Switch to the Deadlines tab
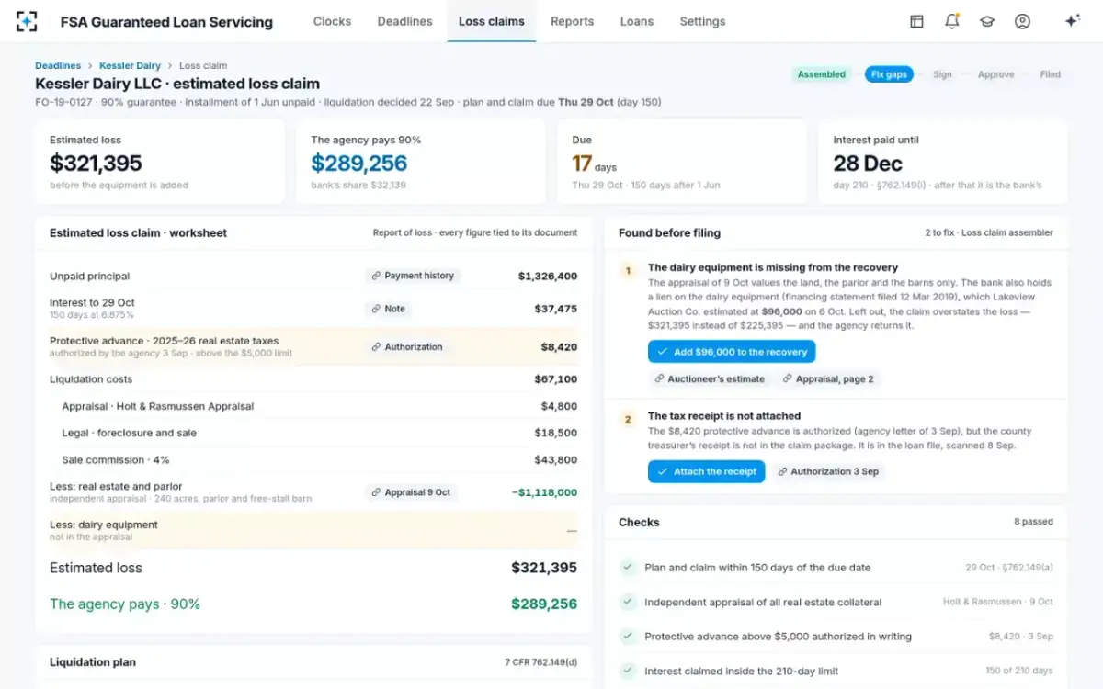The image size is (1103, 689). 404,21
